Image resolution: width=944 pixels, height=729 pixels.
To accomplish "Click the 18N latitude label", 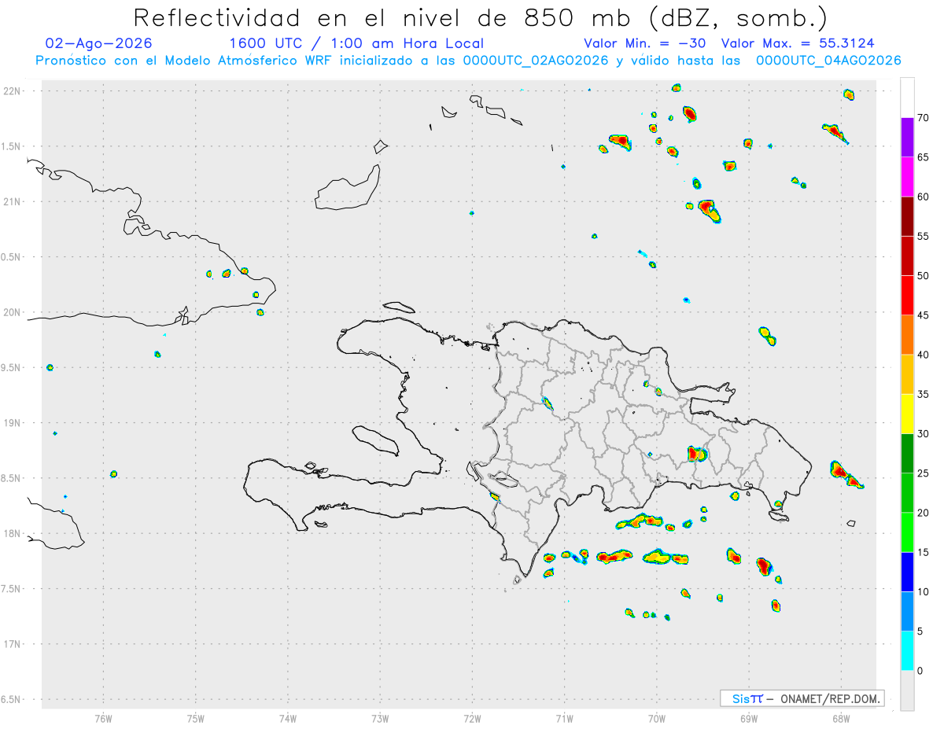I will click(13, 534).
